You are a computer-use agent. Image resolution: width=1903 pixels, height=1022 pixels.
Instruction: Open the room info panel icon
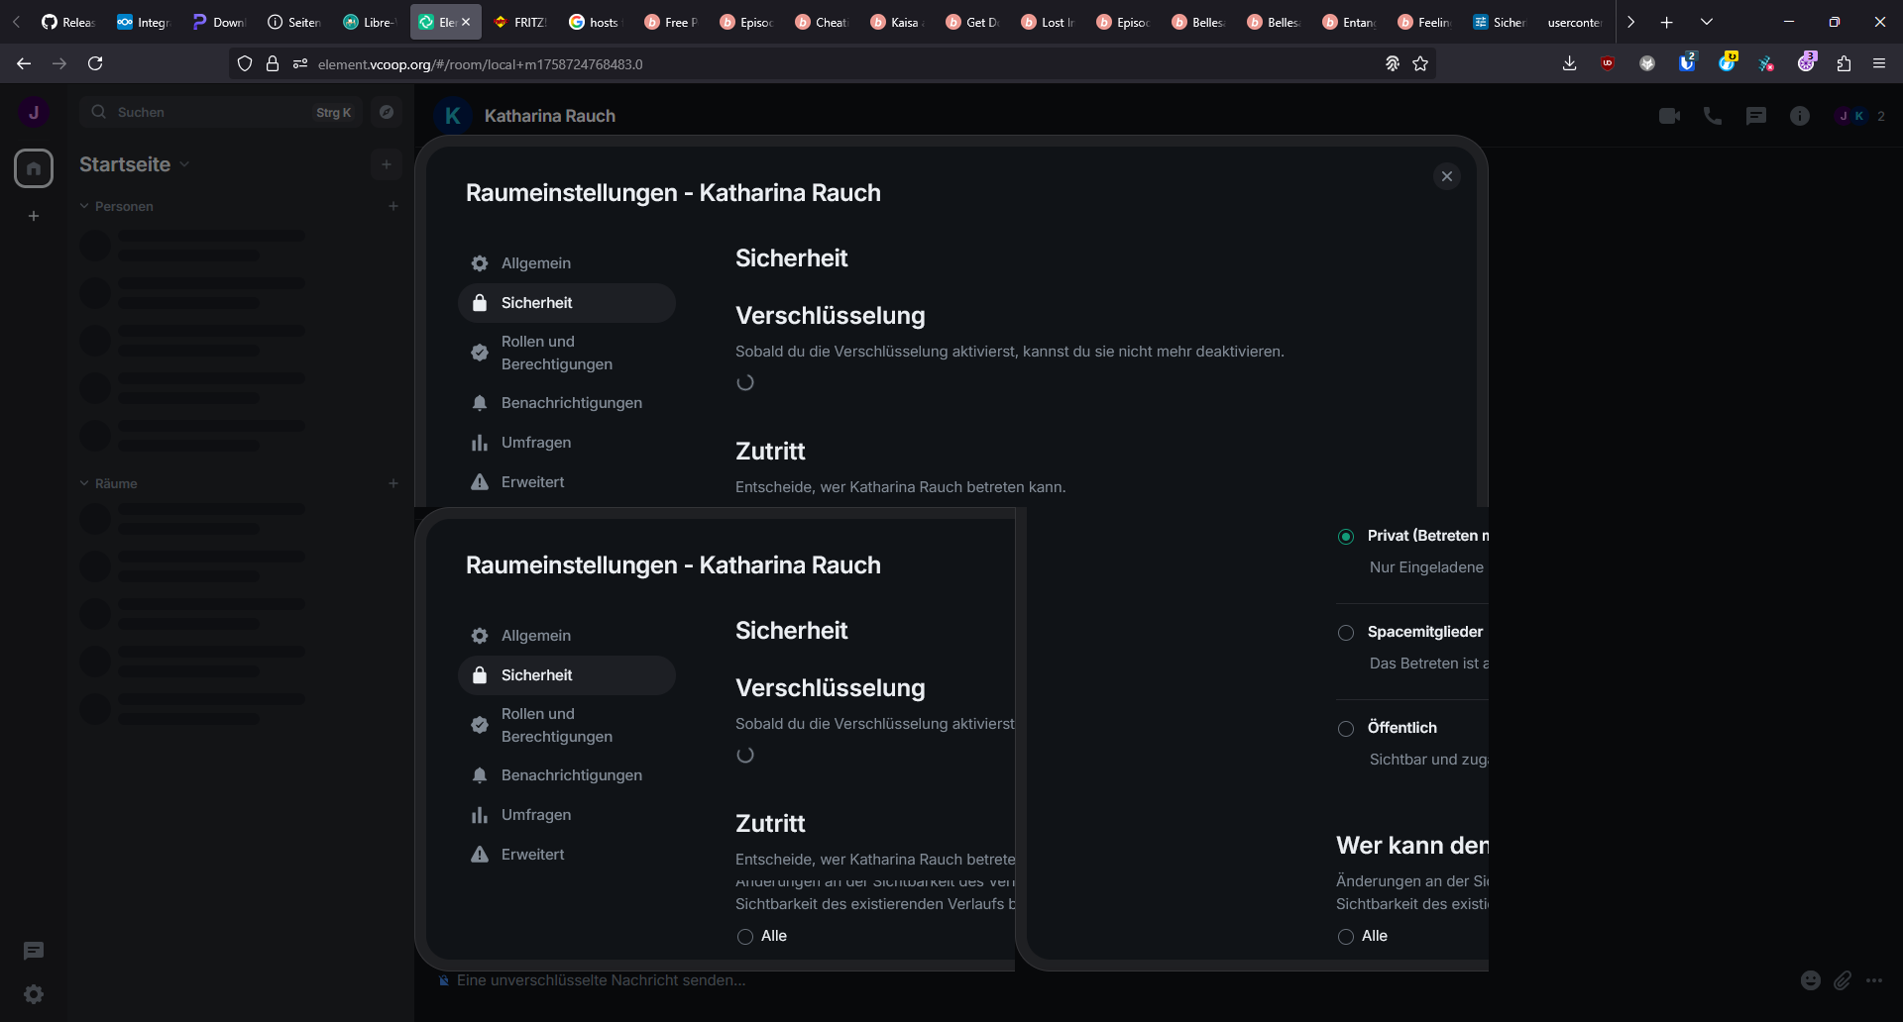1799,116
